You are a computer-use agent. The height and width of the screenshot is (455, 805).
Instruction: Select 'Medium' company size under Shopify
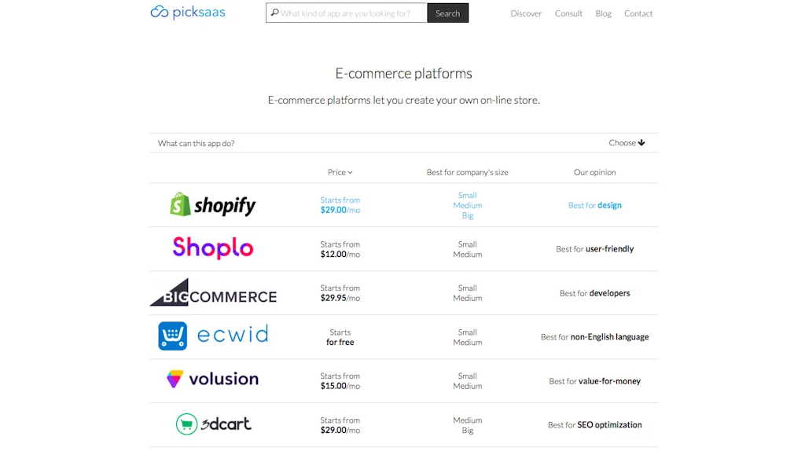(x=467, y=204)
